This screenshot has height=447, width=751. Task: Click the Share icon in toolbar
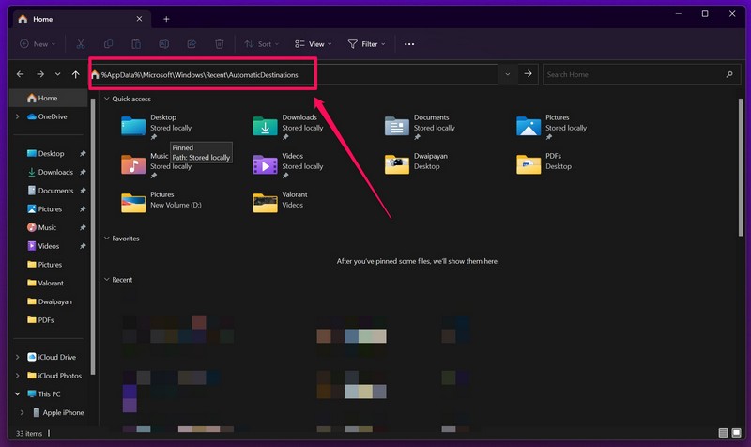(x=192, y=44)
